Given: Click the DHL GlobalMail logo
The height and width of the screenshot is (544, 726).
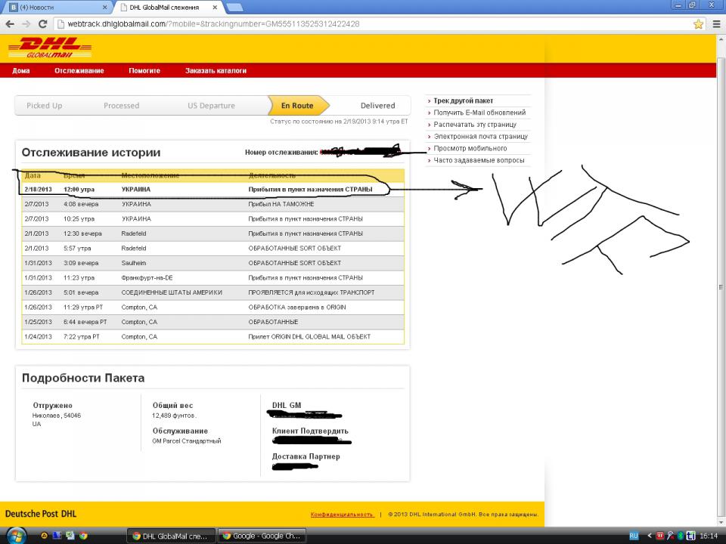Looking at the screenshot, I should pos(48,51).
